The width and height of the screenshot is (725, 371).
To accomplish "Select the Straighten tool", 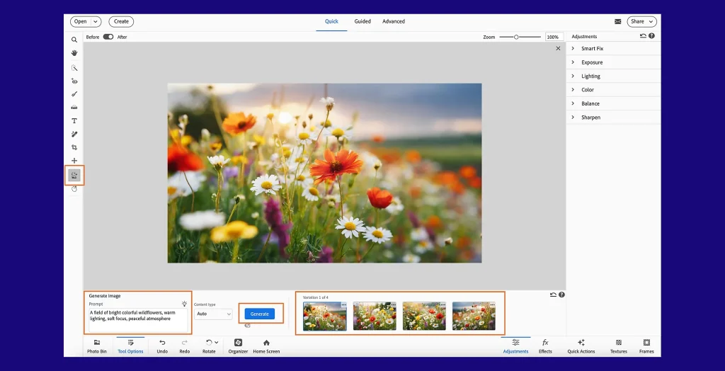I will (x=74, y=108).
